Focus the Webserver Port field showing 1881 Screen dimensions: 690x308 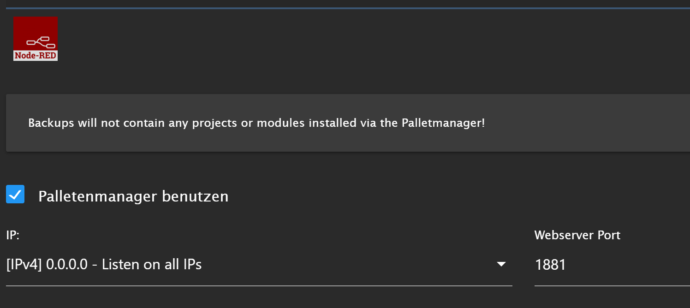(612, 265)
